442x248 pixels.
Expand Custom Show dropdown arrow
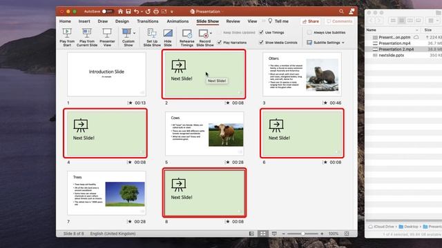pyautogui.click(x=135, y=33)
